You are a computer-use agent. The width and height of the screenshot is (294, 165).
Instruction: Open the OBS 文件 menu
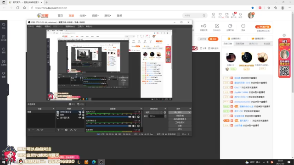tap(31, 27)
